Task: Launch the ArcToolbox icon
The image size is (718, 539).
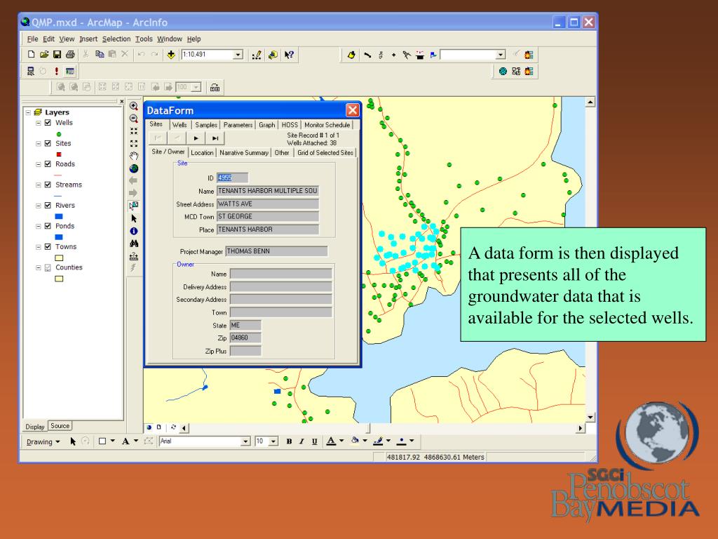Action: coord(273,55)
